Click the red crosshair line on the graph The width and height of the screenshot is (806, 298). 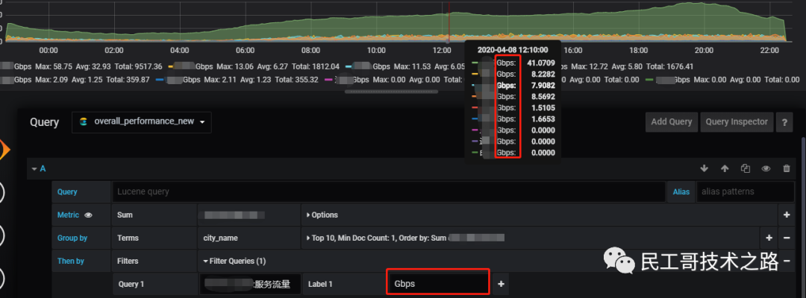coord(449,22)
